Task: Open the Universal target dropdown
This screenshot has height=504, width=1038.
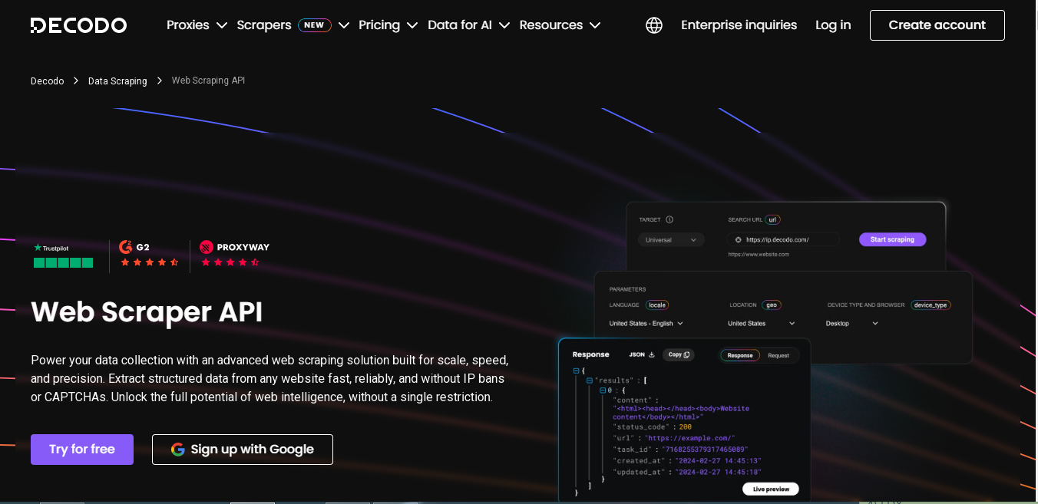Action: pos(671,240)
